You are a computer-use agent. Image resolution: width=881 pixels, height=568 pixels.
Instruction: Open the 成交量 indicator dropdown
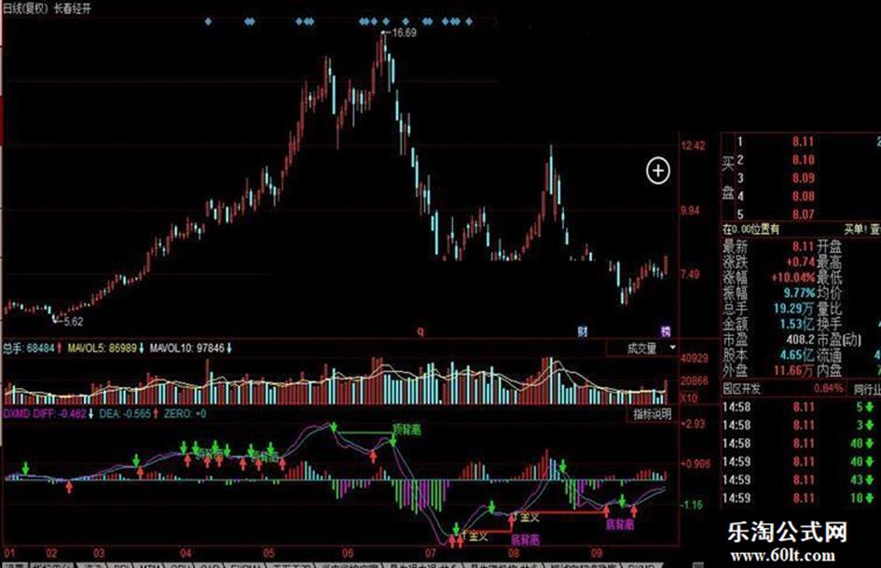(x=642, y=348)
